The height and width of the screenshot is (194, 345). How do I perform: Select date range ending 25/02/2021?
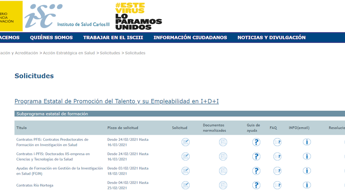[128, 185]
